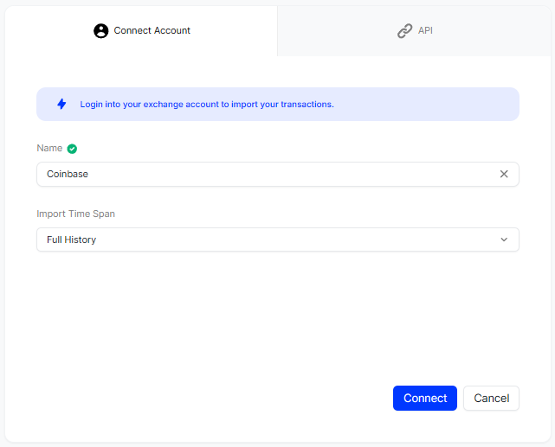
Task: Click the green checkmark next to Name
Action: coord(72,149)
